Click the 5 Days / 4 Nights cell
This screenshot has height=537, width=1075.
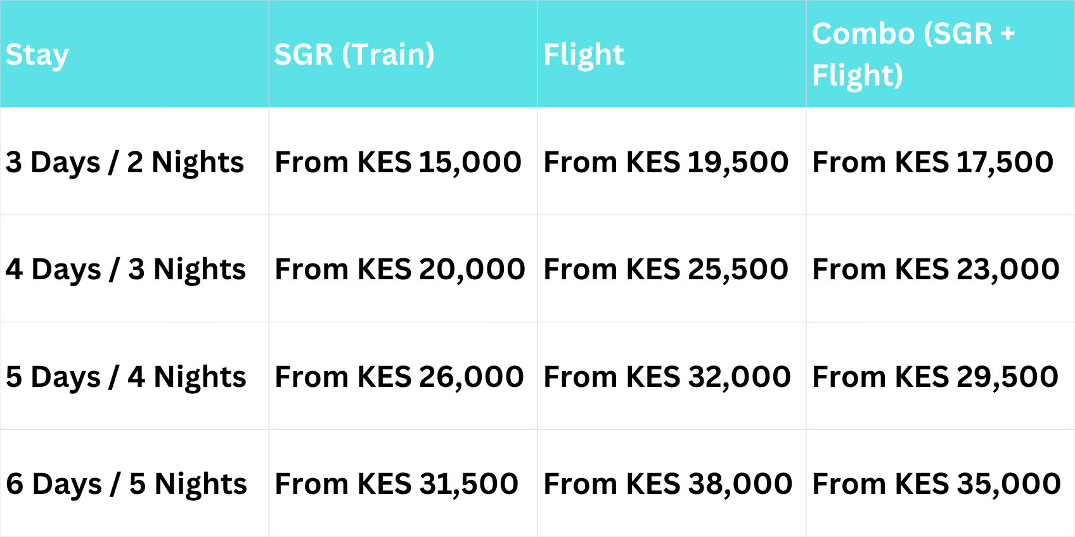click(126, 377)
